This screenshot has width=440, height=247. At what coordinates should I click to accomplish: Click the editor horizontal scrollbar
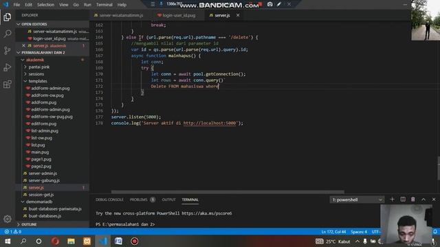click(228, 192)
